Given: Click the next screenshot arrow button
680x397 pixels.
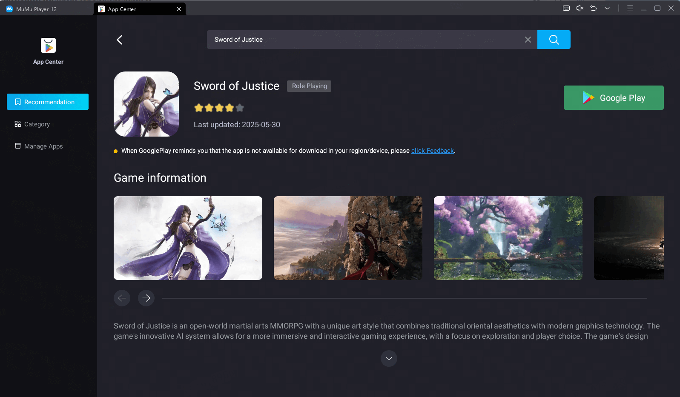Looking at the screenshot, I should 146,298.
